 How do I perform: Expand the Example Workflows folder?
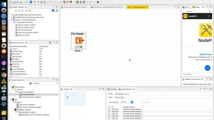pos(14,22)
